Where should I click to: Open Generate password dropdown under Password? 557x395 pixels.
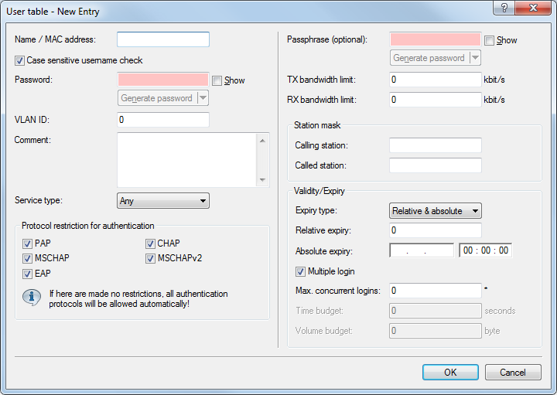click(x=202, y=98)
